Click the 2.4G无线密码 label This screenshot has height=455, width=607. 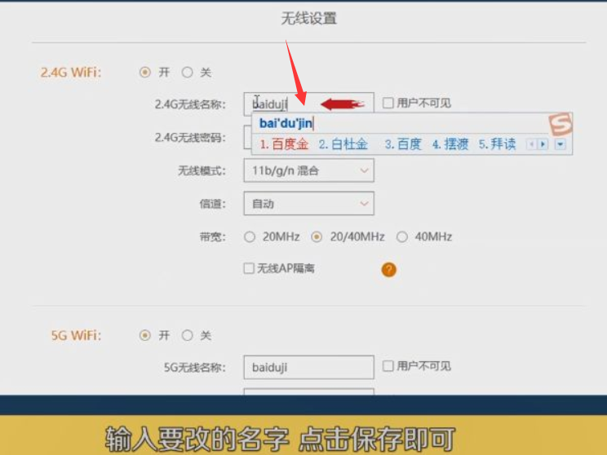coord(190,137)
